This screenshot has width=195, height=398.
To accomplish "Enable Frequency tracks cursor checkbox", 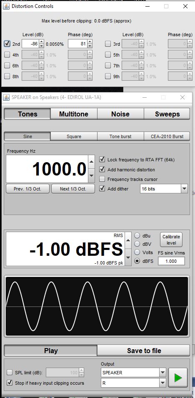I will [x=102, y=179].
